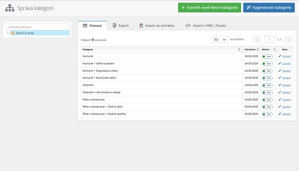Toggle the Aktivní switch for Vaření a pečení
Viewport: 299px width, 171px height.
point(267,64)
